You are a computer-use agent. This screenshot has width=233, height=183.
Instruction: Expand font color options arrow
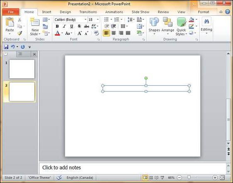click(62, 33)
